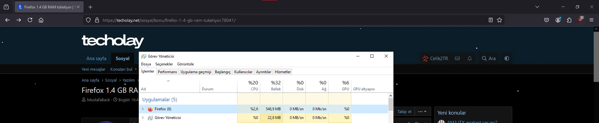Open Celik2TR user profile menu
This screenshot has width=599, height=123.
point(435,58)
